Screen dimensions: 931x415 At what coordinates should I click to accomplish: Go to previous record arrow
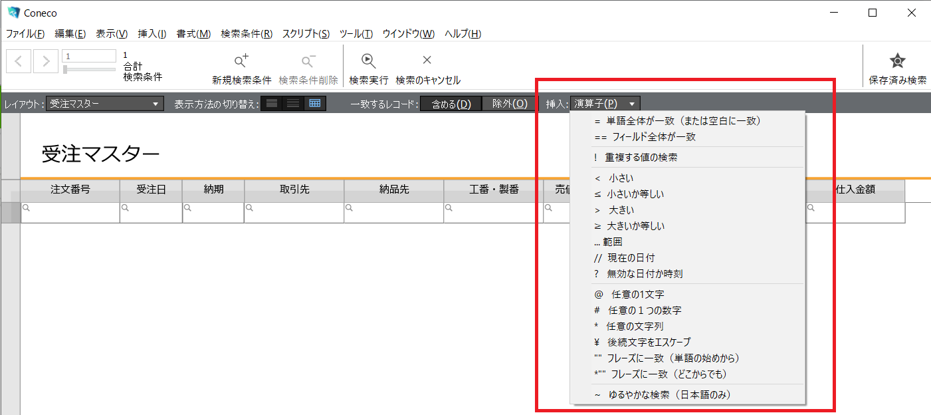[x=19, y=61]
